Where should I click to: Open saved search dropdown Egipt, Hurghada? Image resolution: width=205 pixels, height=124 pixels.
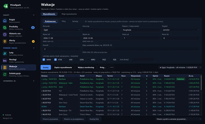point(180,67)
